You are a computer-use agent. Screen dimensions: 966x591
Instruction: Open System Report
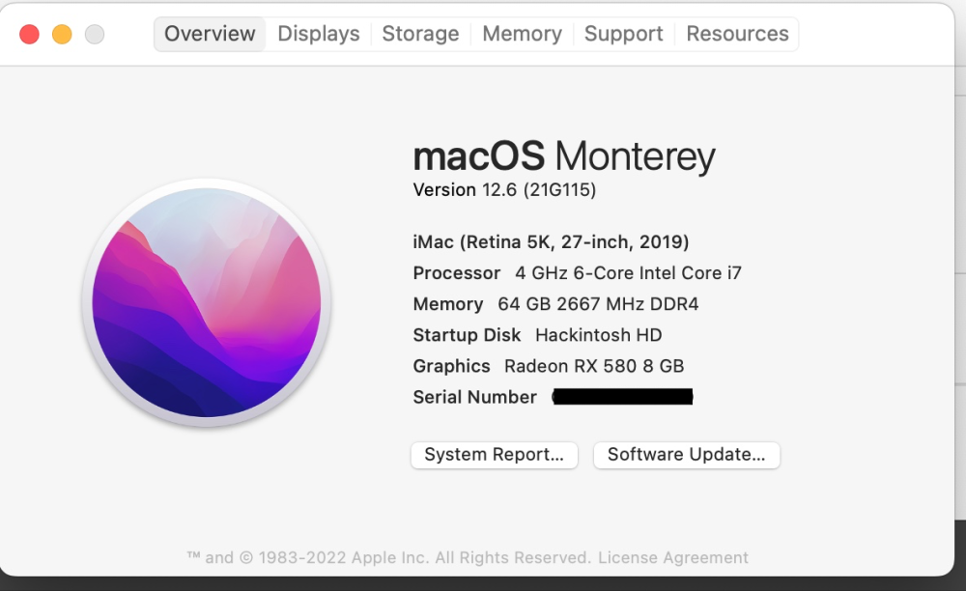click(x=494, y=455)
